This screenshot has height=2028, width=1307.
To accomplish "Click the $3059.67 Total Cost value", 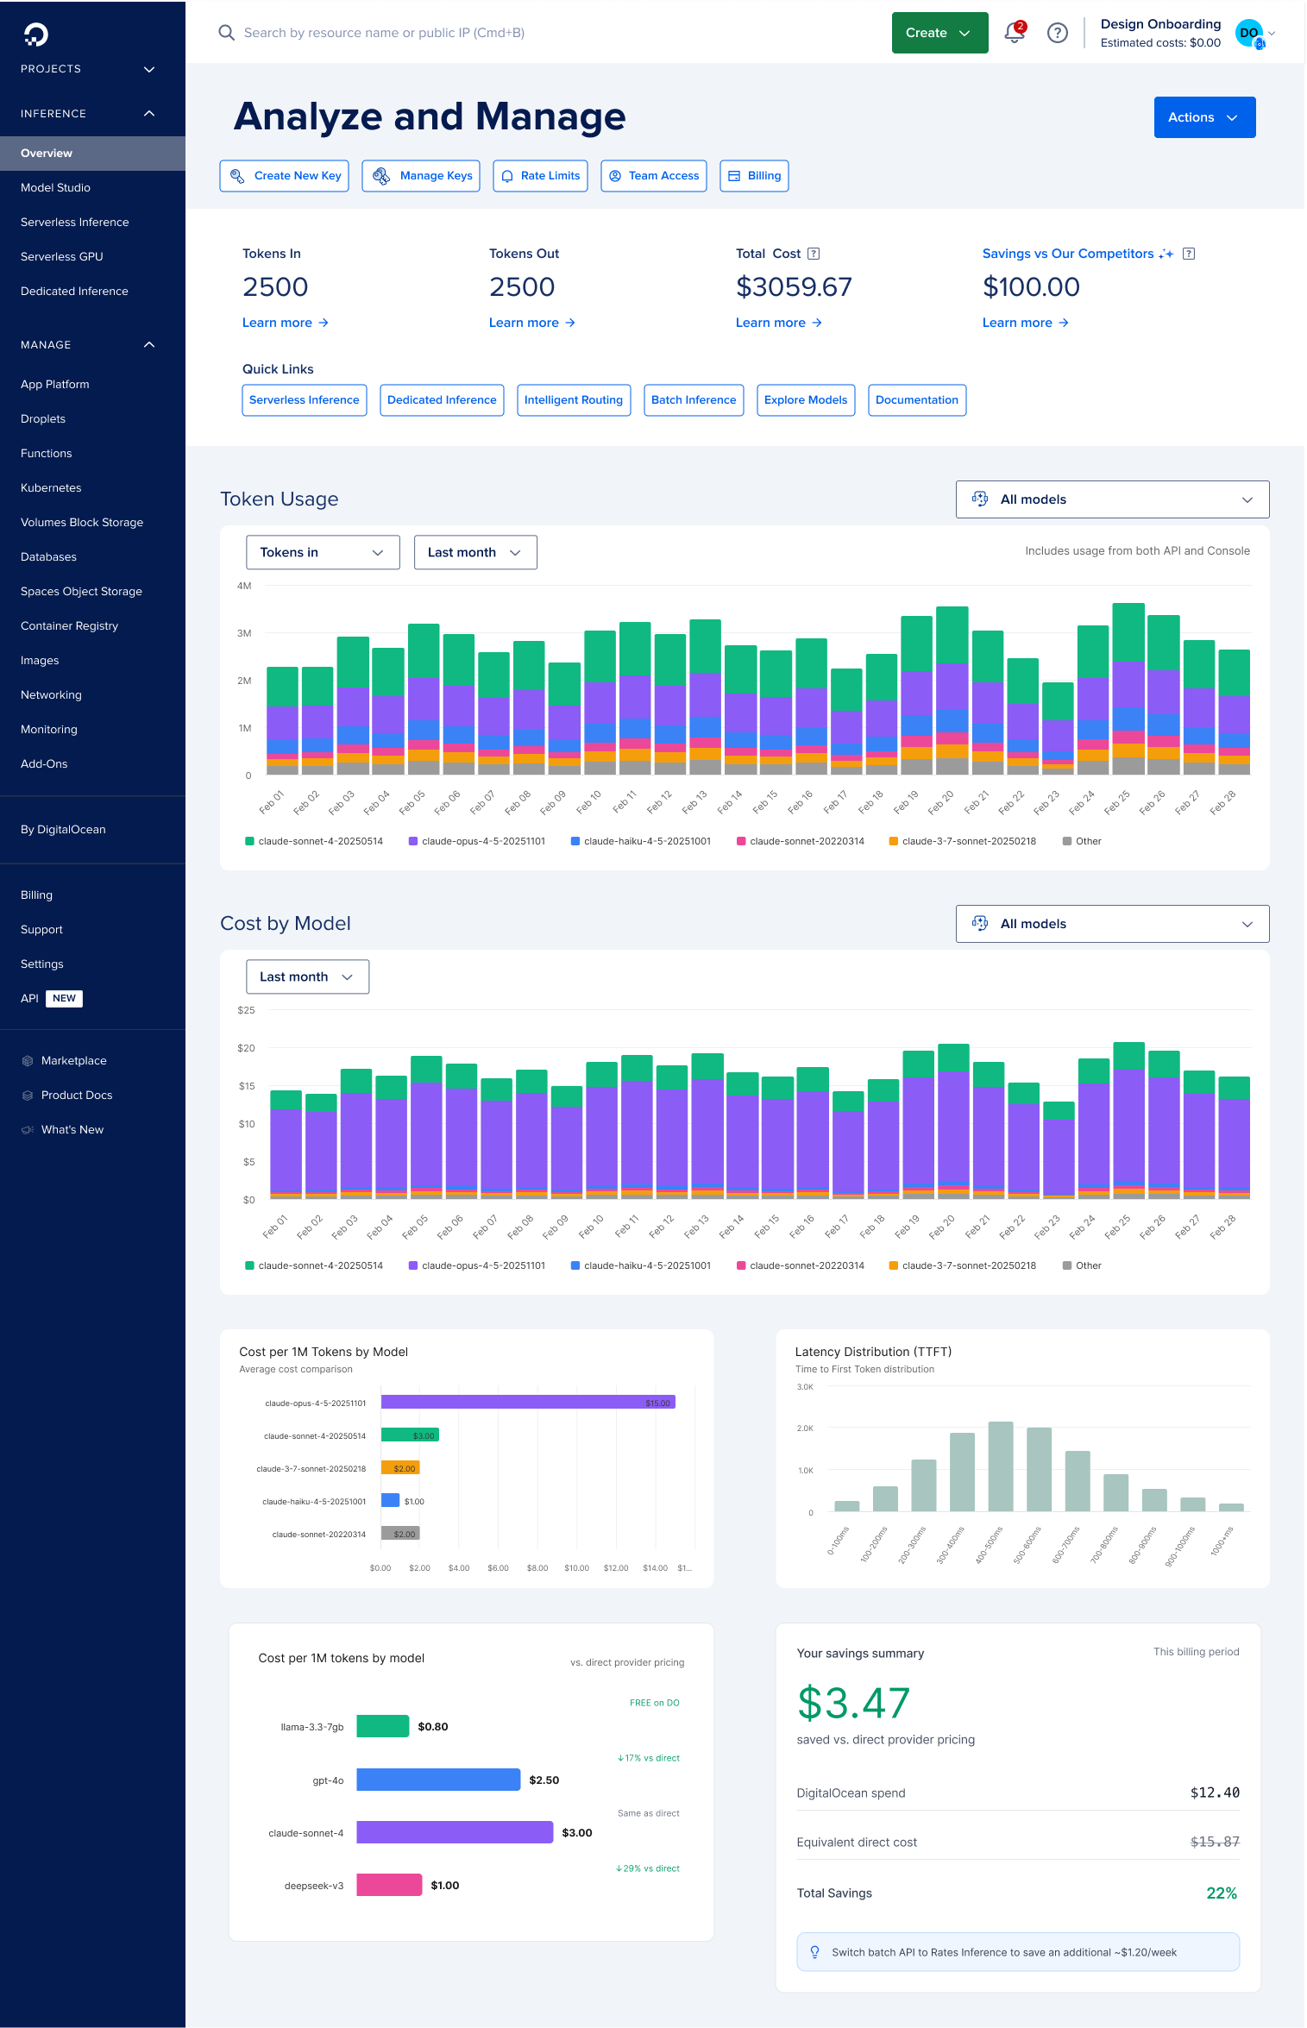I will [x=794, y=286].
